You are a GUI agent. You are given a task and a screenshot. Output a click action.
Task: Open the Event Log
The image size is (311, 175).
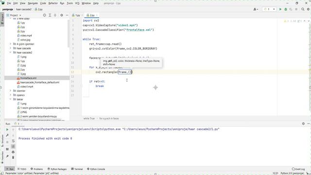click(x=298, y=169)
